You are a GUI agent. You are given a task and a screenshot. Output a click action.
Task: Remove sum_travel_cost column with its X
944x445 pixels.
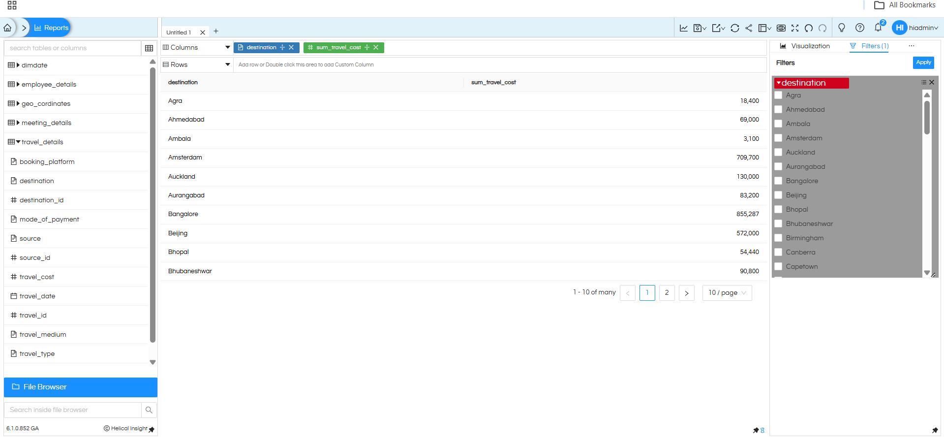(x=376, y=48)
